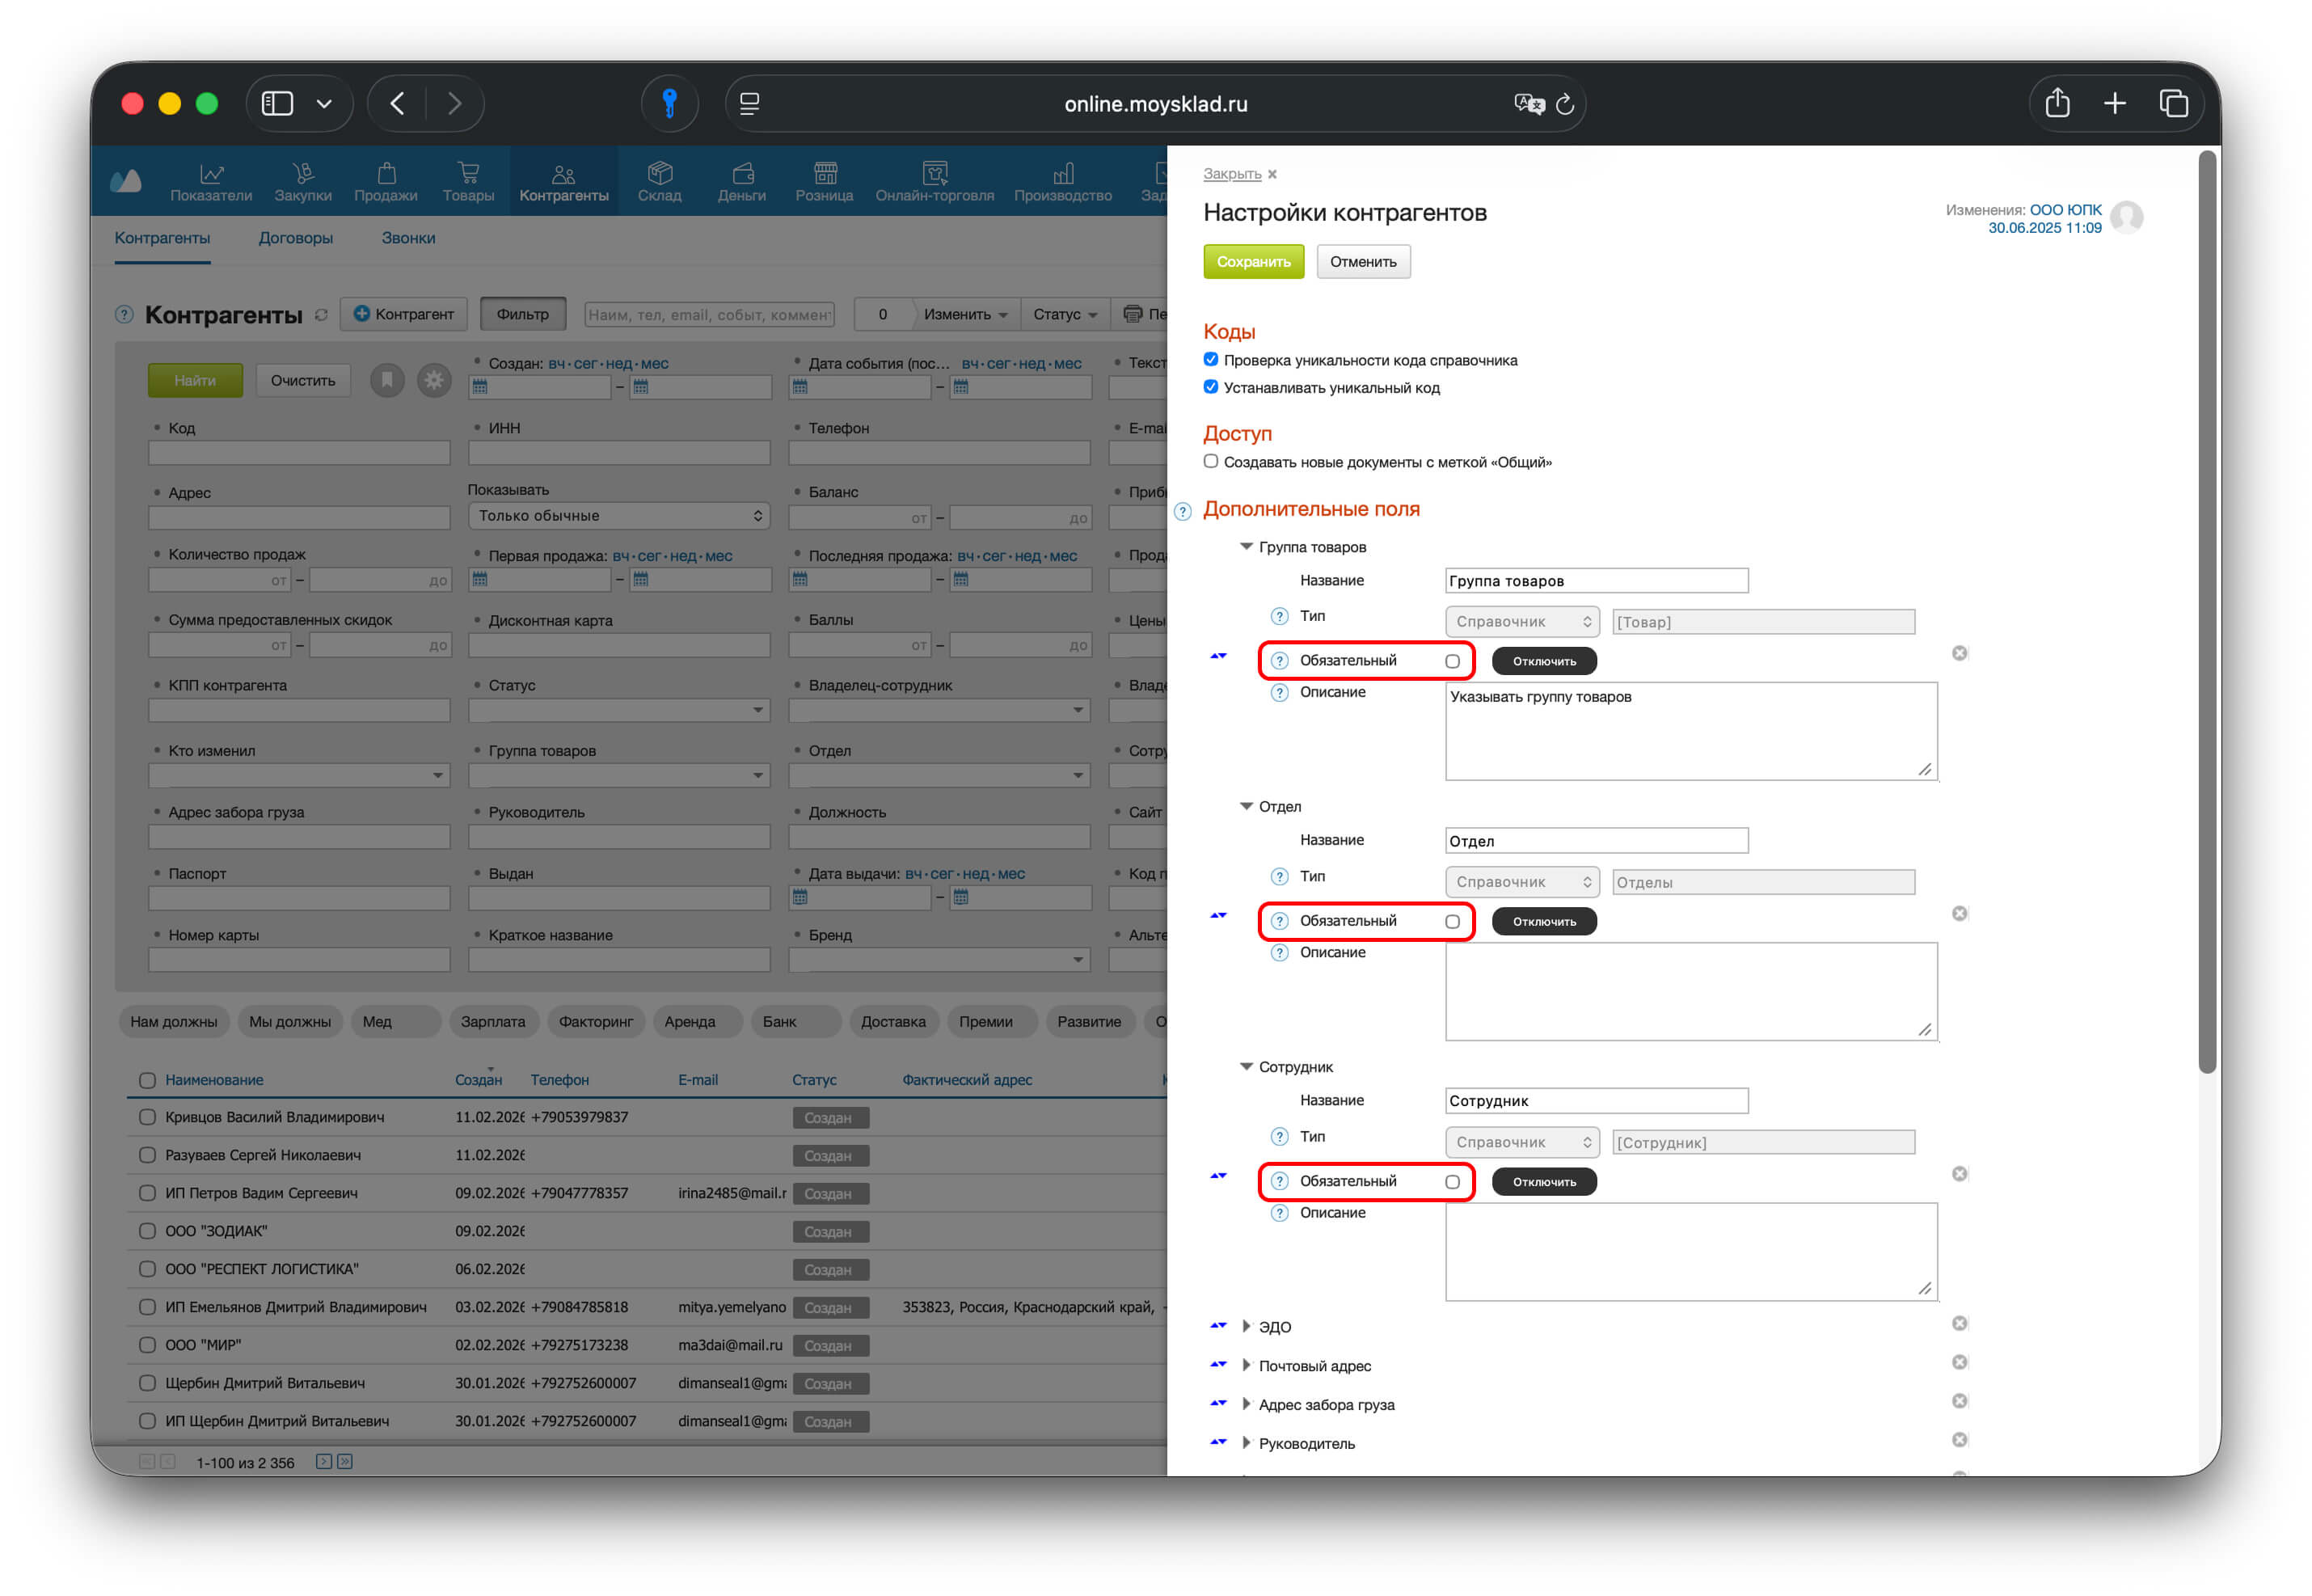
Task: Click the Найти button
Action: pos(195,380)
